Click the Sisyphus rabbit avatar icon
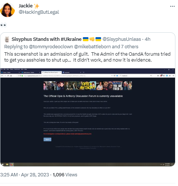This screenshot has width=178, height=186. 7,39
